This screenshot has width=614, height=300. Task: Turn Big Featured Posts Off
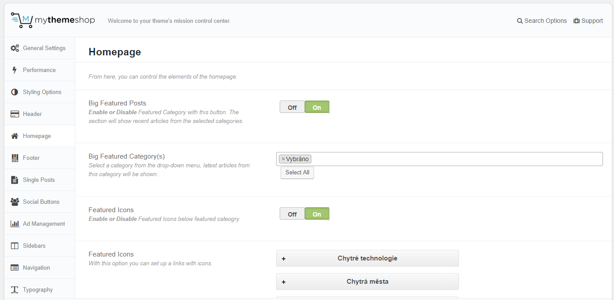point(292,107)
